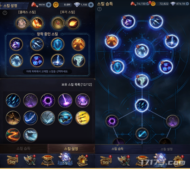Screen dimensions: 190x169
Task: Pick the equipped blue shield skill
Action: point(58,44)
